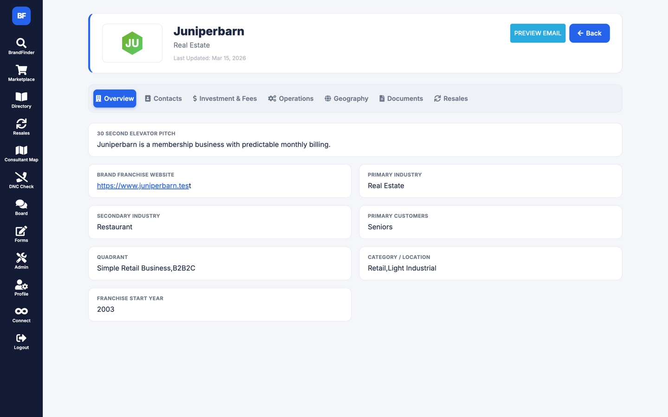Switch to the Operations tab
The width and height of the screenshot is (668, 417).
coord(291,99)
